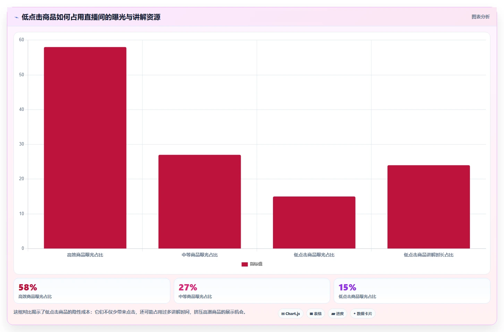The height and width of the screenshot is (332, 504).
Task: Select the 15% stat card
Action: [412, 291]
